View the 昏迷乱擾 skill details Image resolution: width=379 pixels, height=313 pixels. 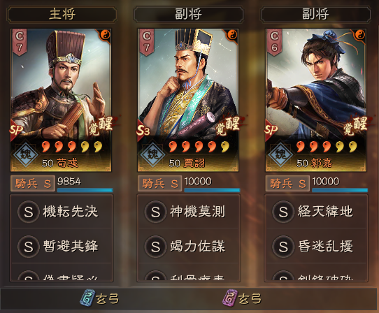pos(316,246)
